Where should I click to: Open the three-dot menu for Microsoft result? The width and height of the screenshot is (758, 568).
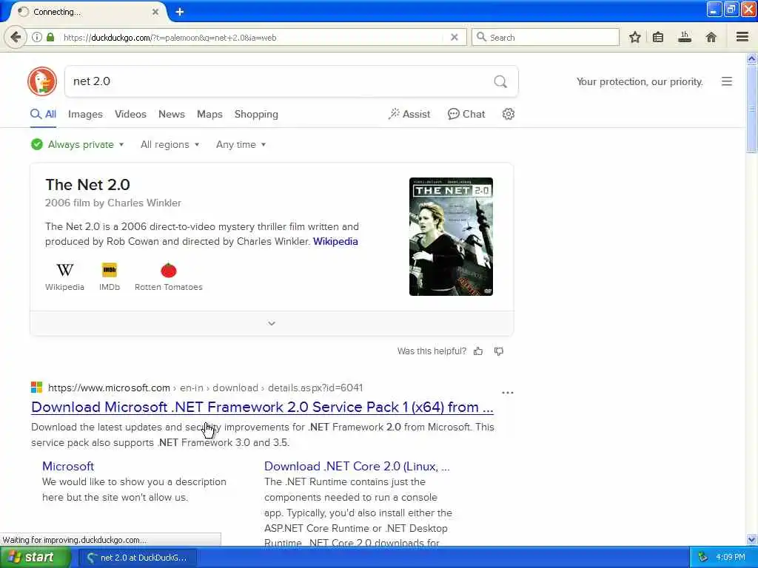[508, 393]
